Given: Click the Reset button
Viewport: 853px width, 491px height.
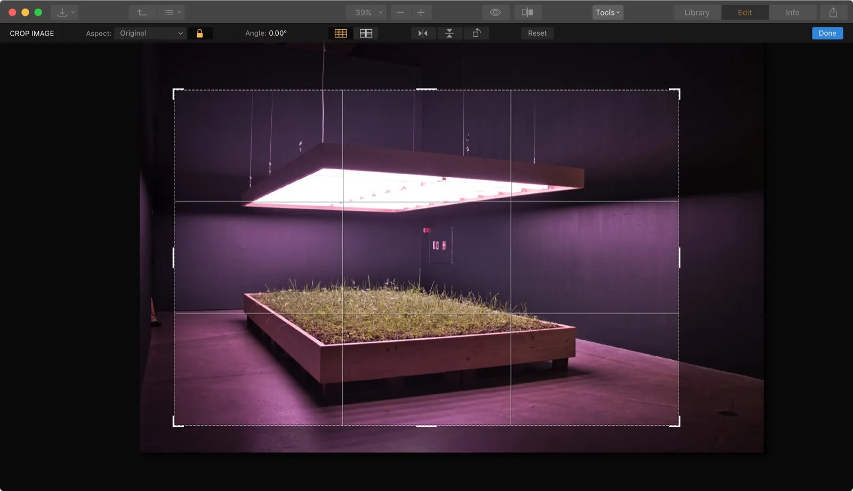Looking at the screenshot, I should (x=537, y=34).
